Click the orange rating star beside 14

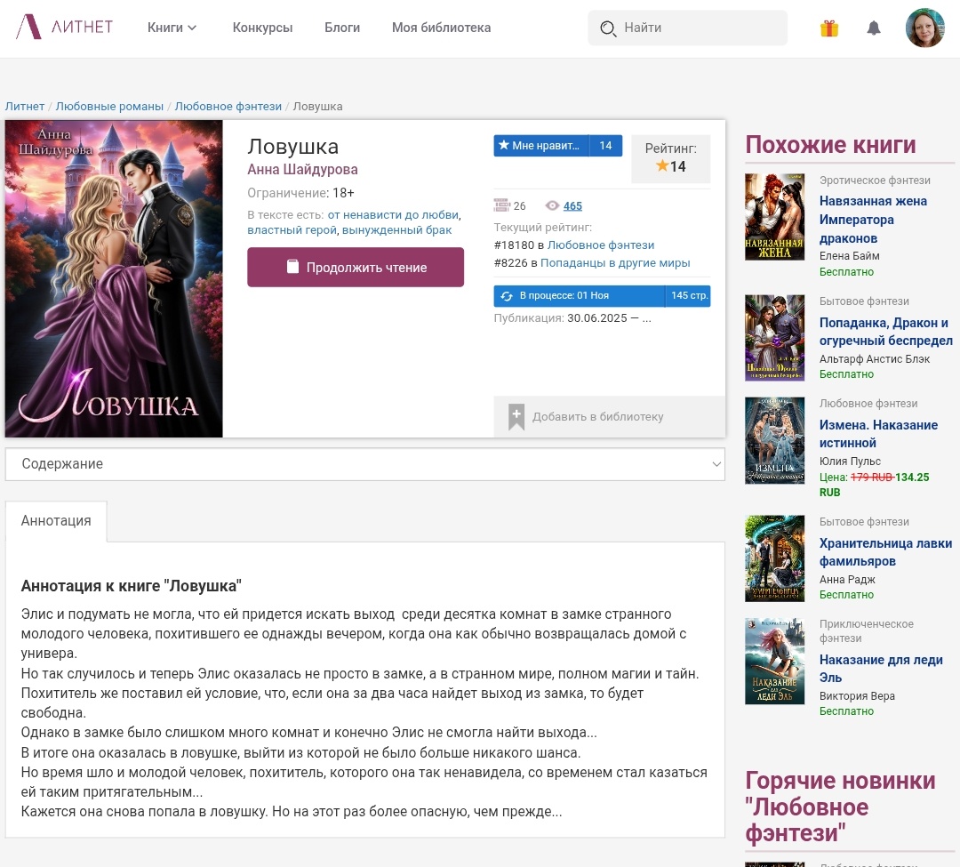pos(662,165)
